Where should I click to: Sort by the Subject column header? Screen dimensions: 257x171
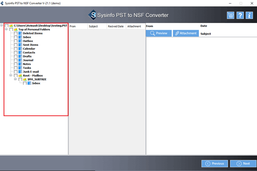click(97, 26)
